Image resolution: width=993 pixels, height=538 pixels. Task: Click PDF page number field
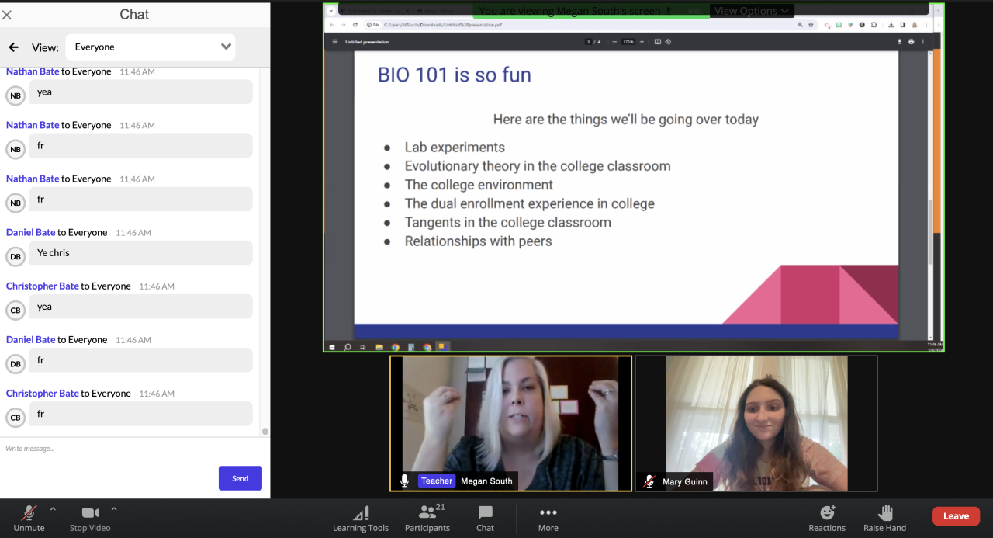tap(589, 41)
